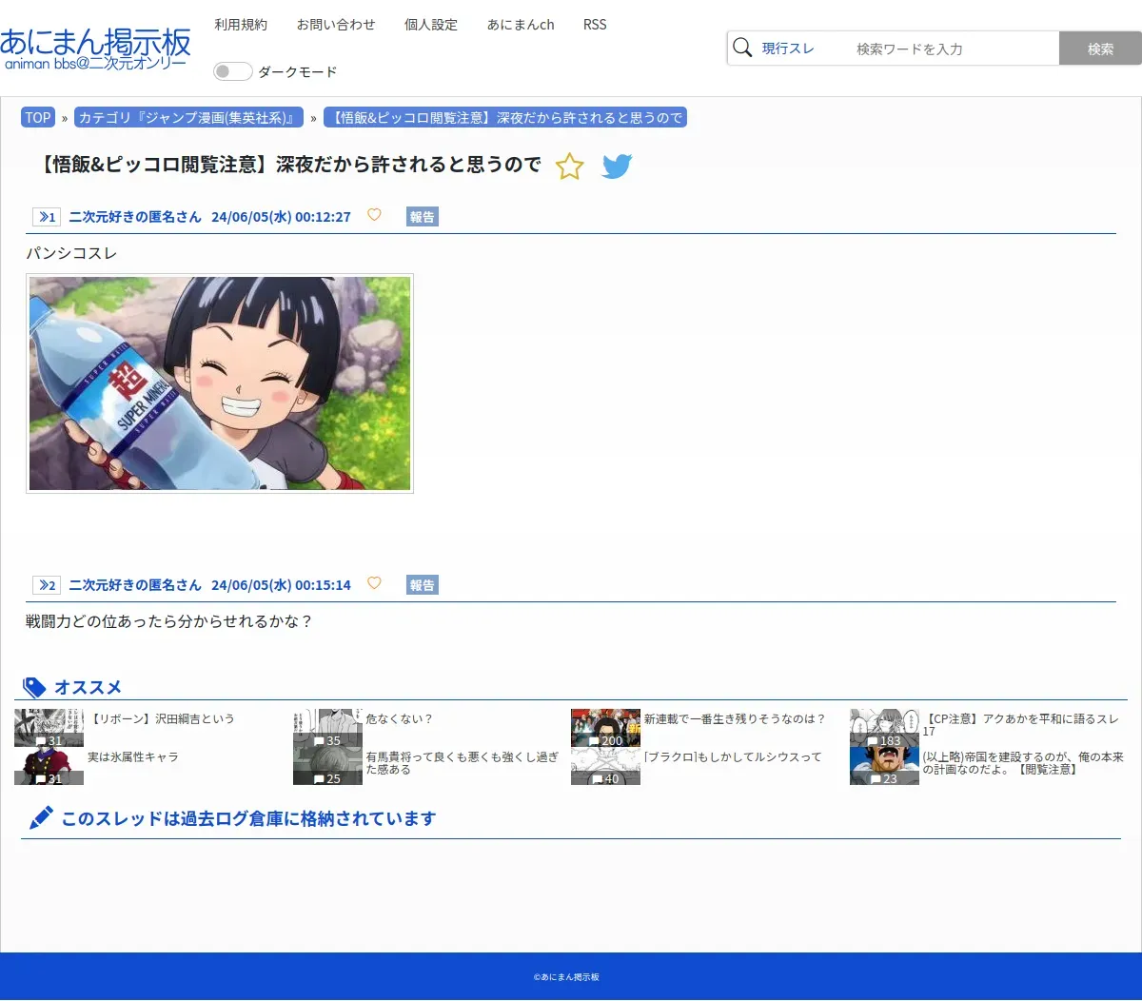The image size is (1142, 1001).
Task: Open the 現行スレ search scope selector
Action: point(788,49)
